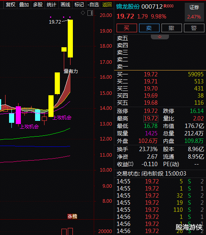This screenshot has height=235, width=206.
Task: Click the stock name 锦龙股份
Action: point(128,7)
